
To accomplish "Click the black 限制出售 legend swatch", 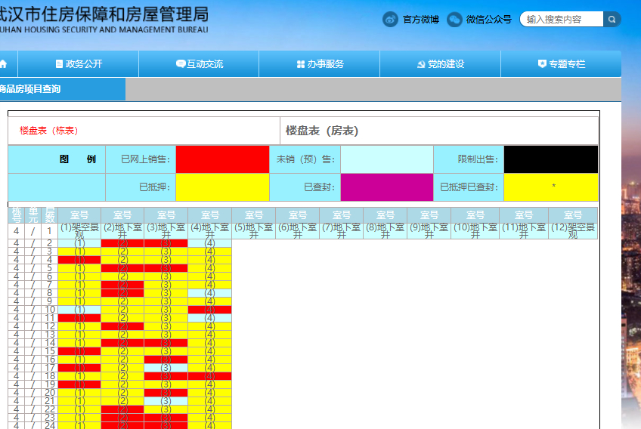I will pos(550,159).
